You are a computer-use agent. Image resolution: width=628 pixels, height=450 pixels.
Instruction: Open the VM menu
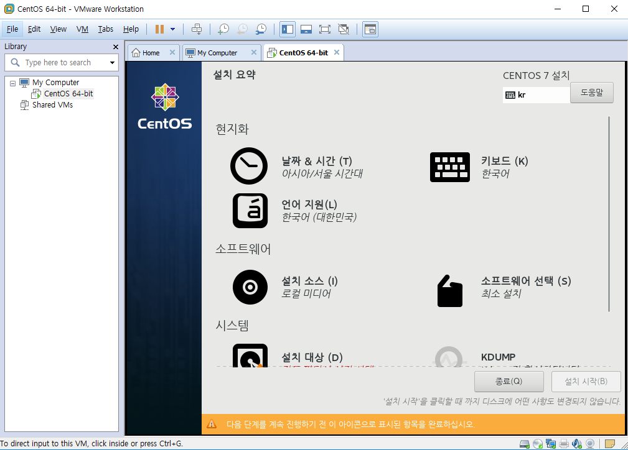pyautogui.click(x=82, y=29)
